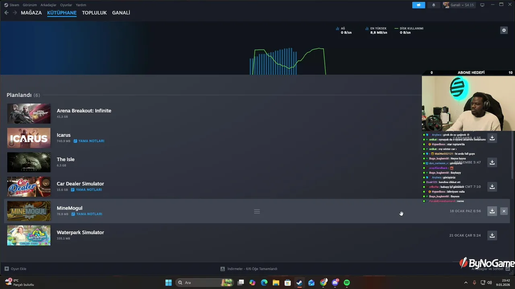Open the Waterpark Simulator title
This screenshot has width=515, height=289.
click(80, 232)
